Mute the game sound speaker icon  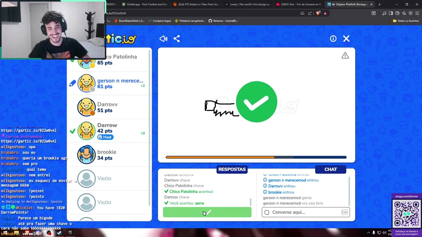point(164,39)
